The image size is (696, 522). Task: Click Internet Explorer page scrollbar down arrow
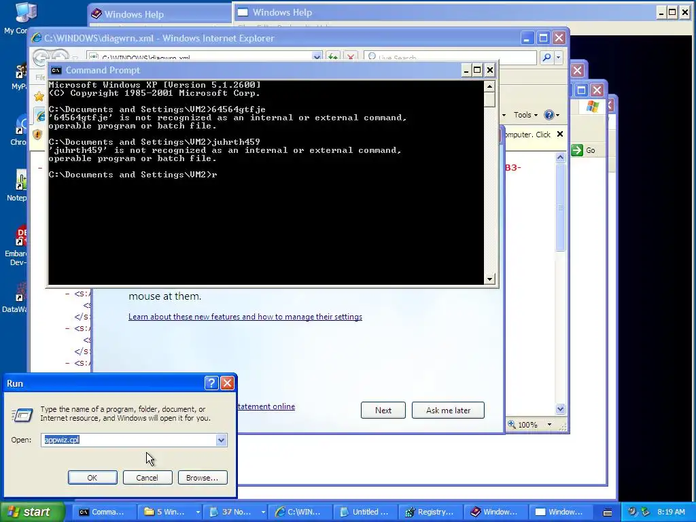pyautogui.click(x=560, y=408)
